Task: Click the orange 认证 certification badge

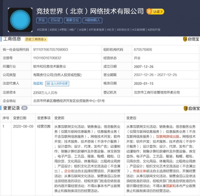Action: pyautogui.click(x=155, y=11)
